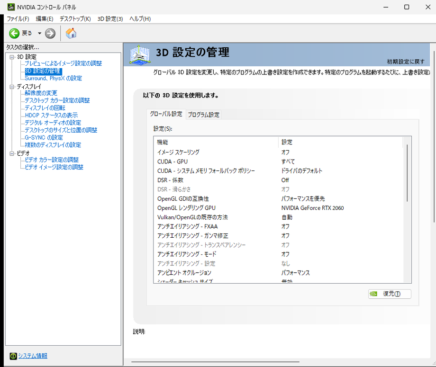The image size is (436, 367).
Task: Click the パフォーマンスを優先 value
Action: click(x=303, y=198)
